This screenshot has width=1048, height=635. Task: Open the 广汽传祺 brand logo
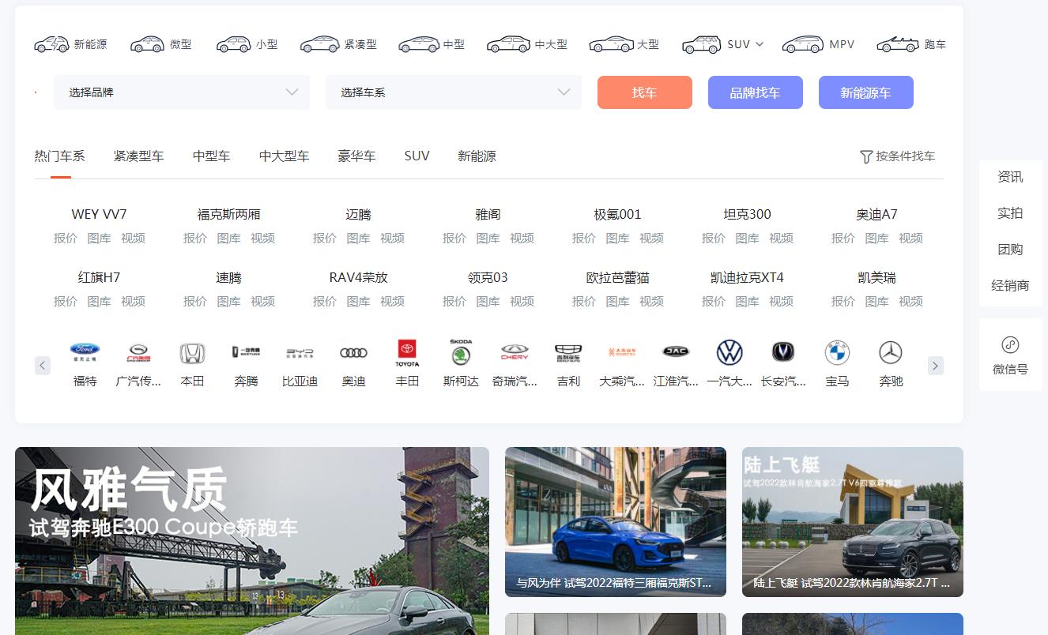138,352
